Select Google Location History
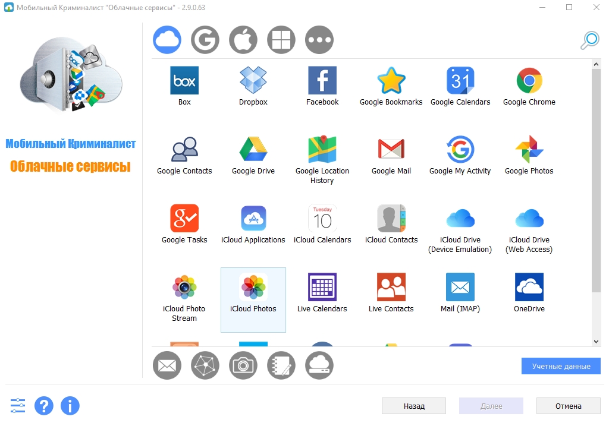 coord(322,149)
